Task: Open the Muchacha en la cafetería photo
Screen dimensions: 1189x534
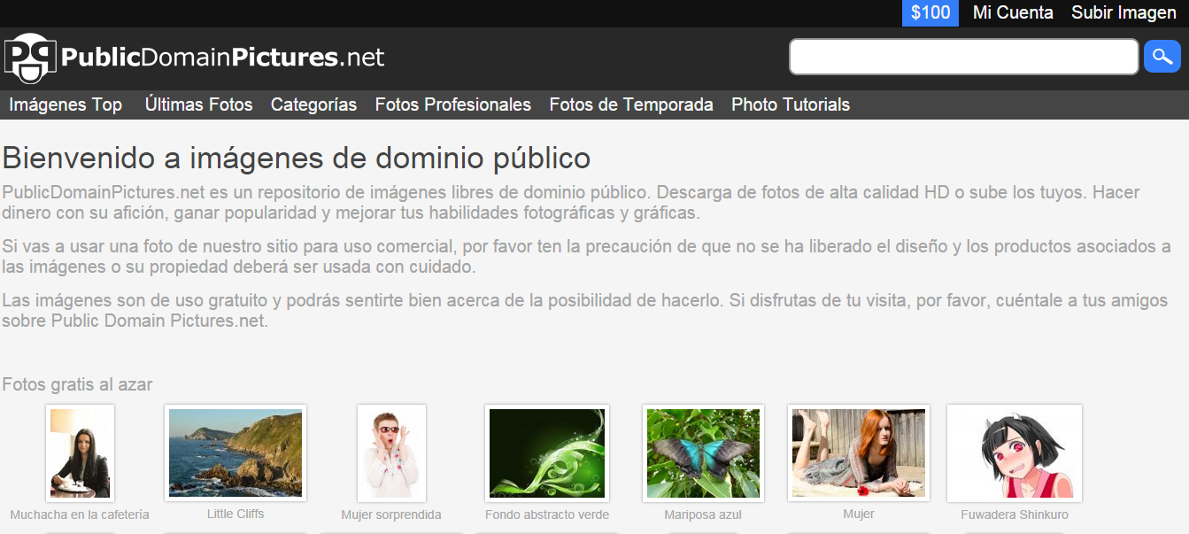Action: click(x=79, y=453)
